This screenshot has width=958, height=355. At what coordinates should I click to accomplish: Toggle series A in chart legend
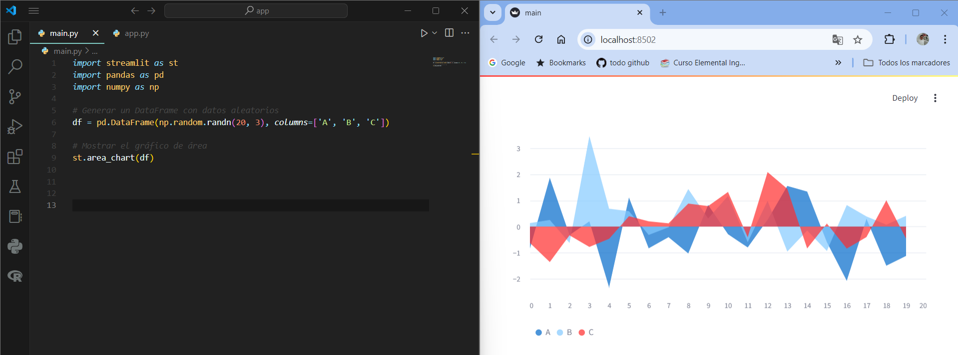click(543, 333)
